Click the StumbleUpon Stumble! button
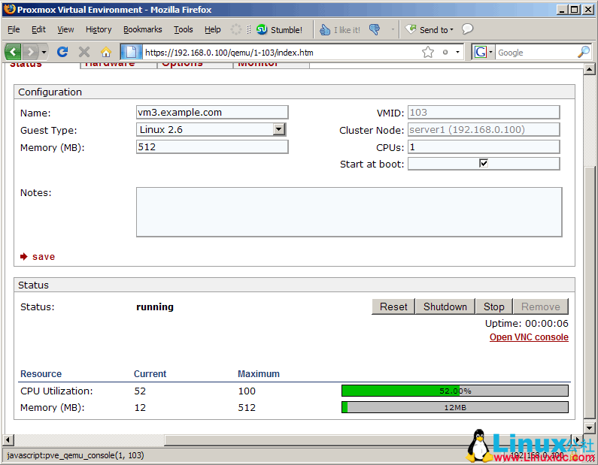Viewport: 598px width, 465px height. [x=279, y=30]
